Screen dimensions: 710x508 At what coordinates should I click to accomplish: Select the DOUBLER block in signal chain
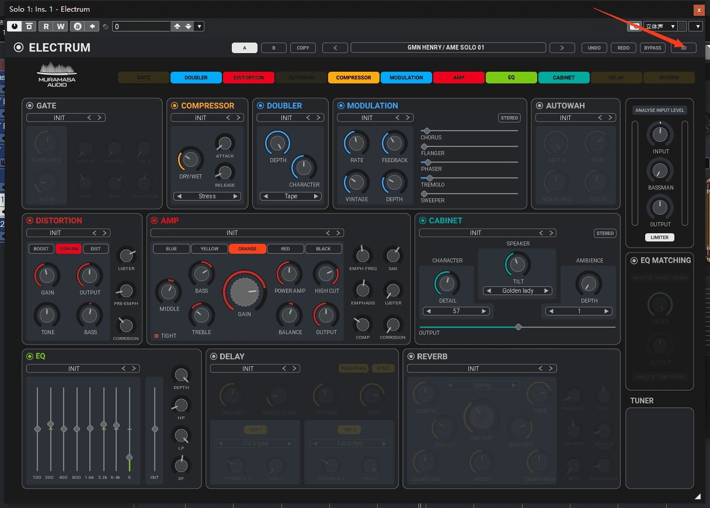[x=196, y=78]
